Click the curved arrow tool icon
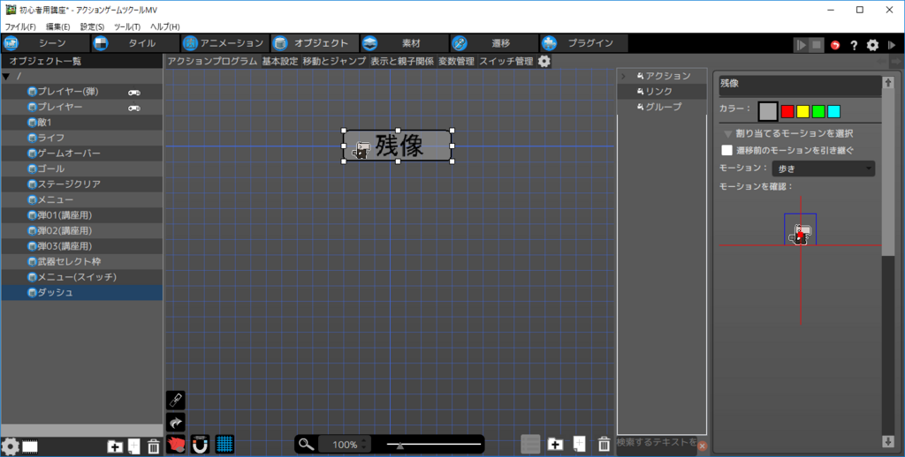Screen dimensions: 905x457 tap(176, 423)
